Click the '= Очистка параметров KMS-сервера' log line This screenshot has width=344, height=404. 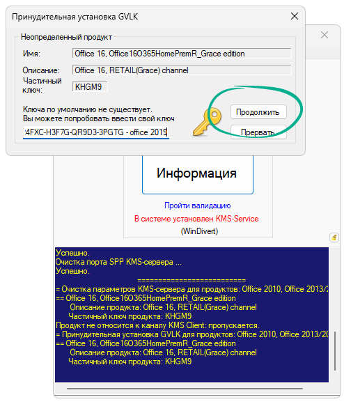pos(192,289)
